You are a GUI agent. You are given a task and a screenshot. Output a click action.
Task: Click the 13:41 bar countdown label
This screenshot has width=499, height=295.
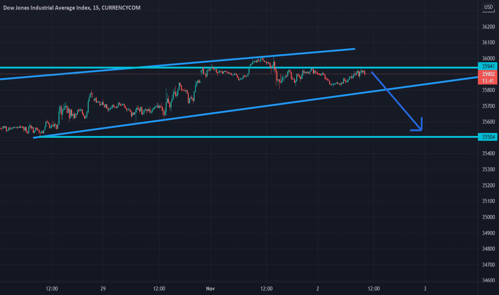point(488,81)
